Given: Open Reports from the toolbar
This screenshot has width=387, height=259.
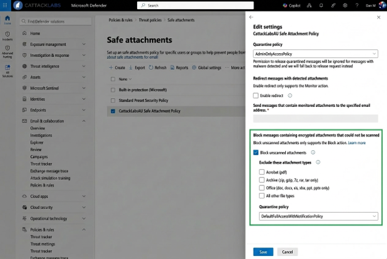Looking at the screenshot, I should coord(179,67).
